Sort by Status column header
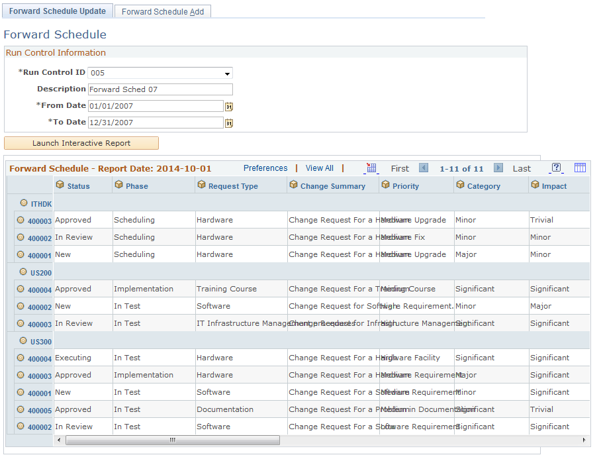 point(78,186)
